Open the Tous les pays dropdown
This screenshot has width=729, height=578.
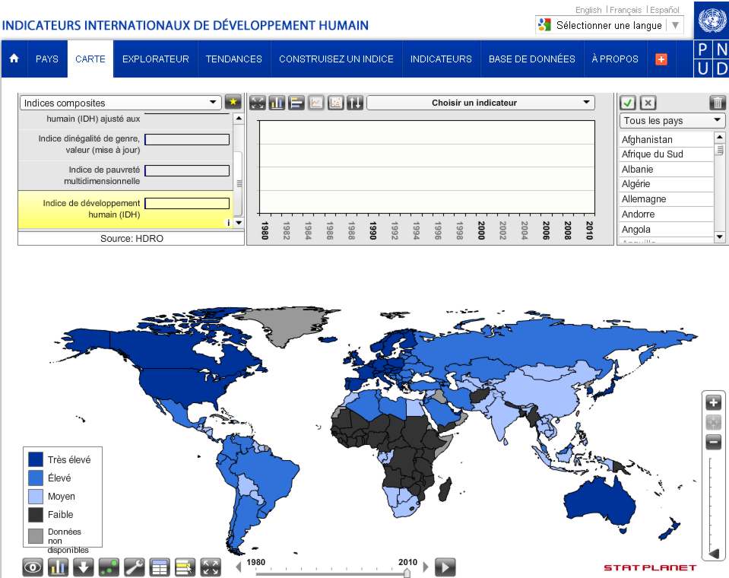[x=673, y=121]
